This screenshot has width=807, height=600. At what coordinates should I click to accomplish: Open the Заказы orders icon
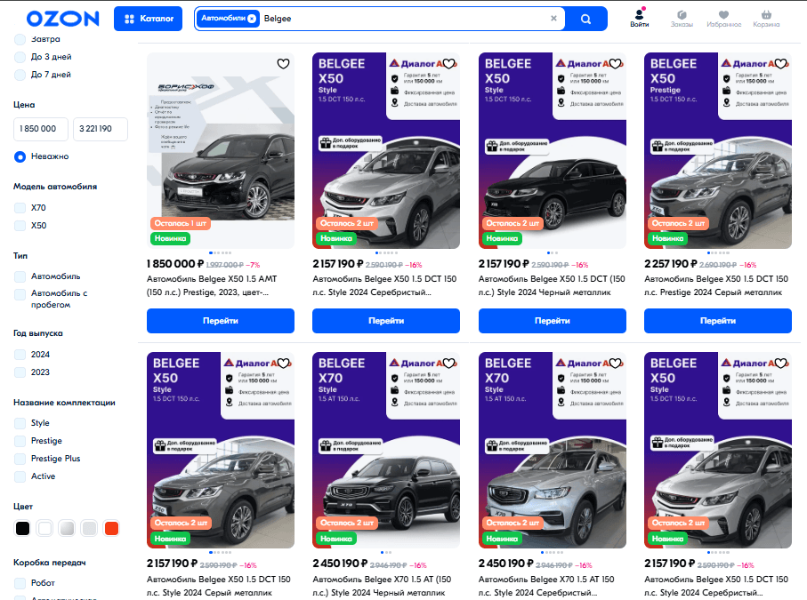click(x=682, y=18)
